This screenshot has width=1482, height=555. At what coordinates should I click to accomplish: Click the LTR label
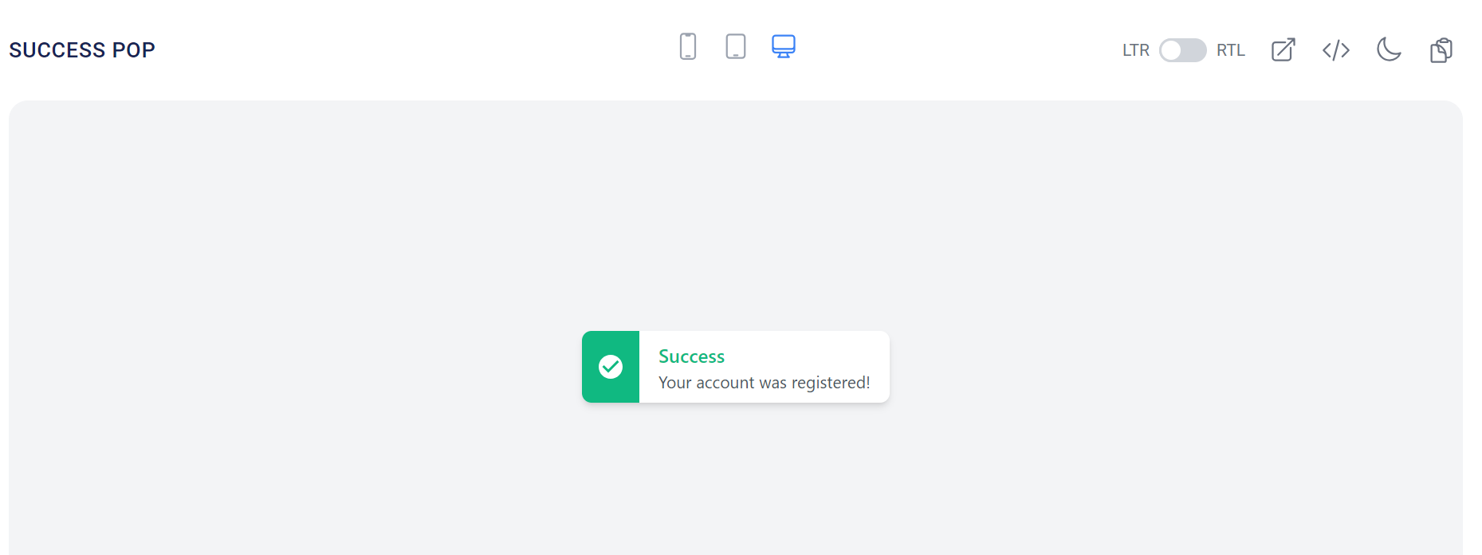(1135, 50)
